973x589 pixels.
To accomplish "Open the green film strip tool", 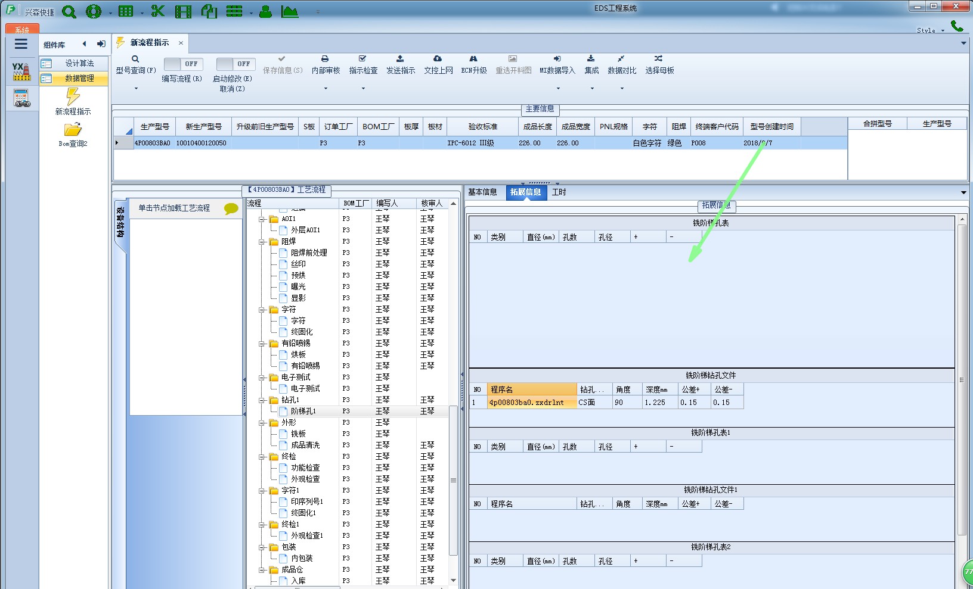I will pyautogui.click(x=184, y=11).
